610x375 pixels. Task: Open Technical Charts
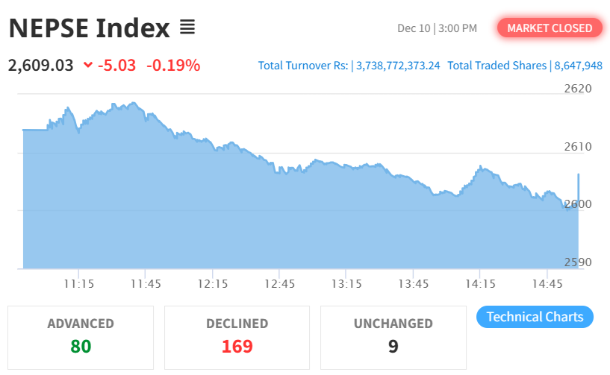535,317
